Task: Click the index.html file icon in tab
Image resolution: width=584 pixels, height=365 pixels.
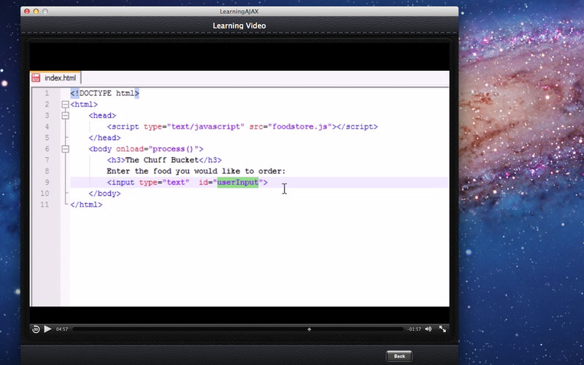Action: coord(36,78)
